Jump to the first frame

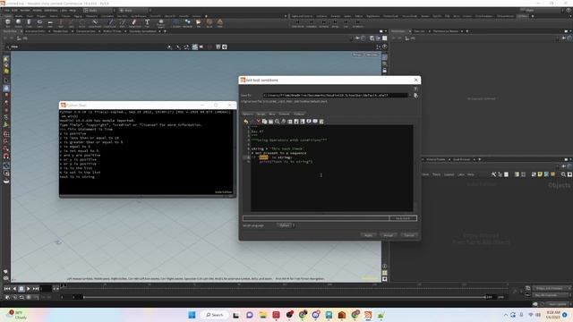(x=7, y=289)
